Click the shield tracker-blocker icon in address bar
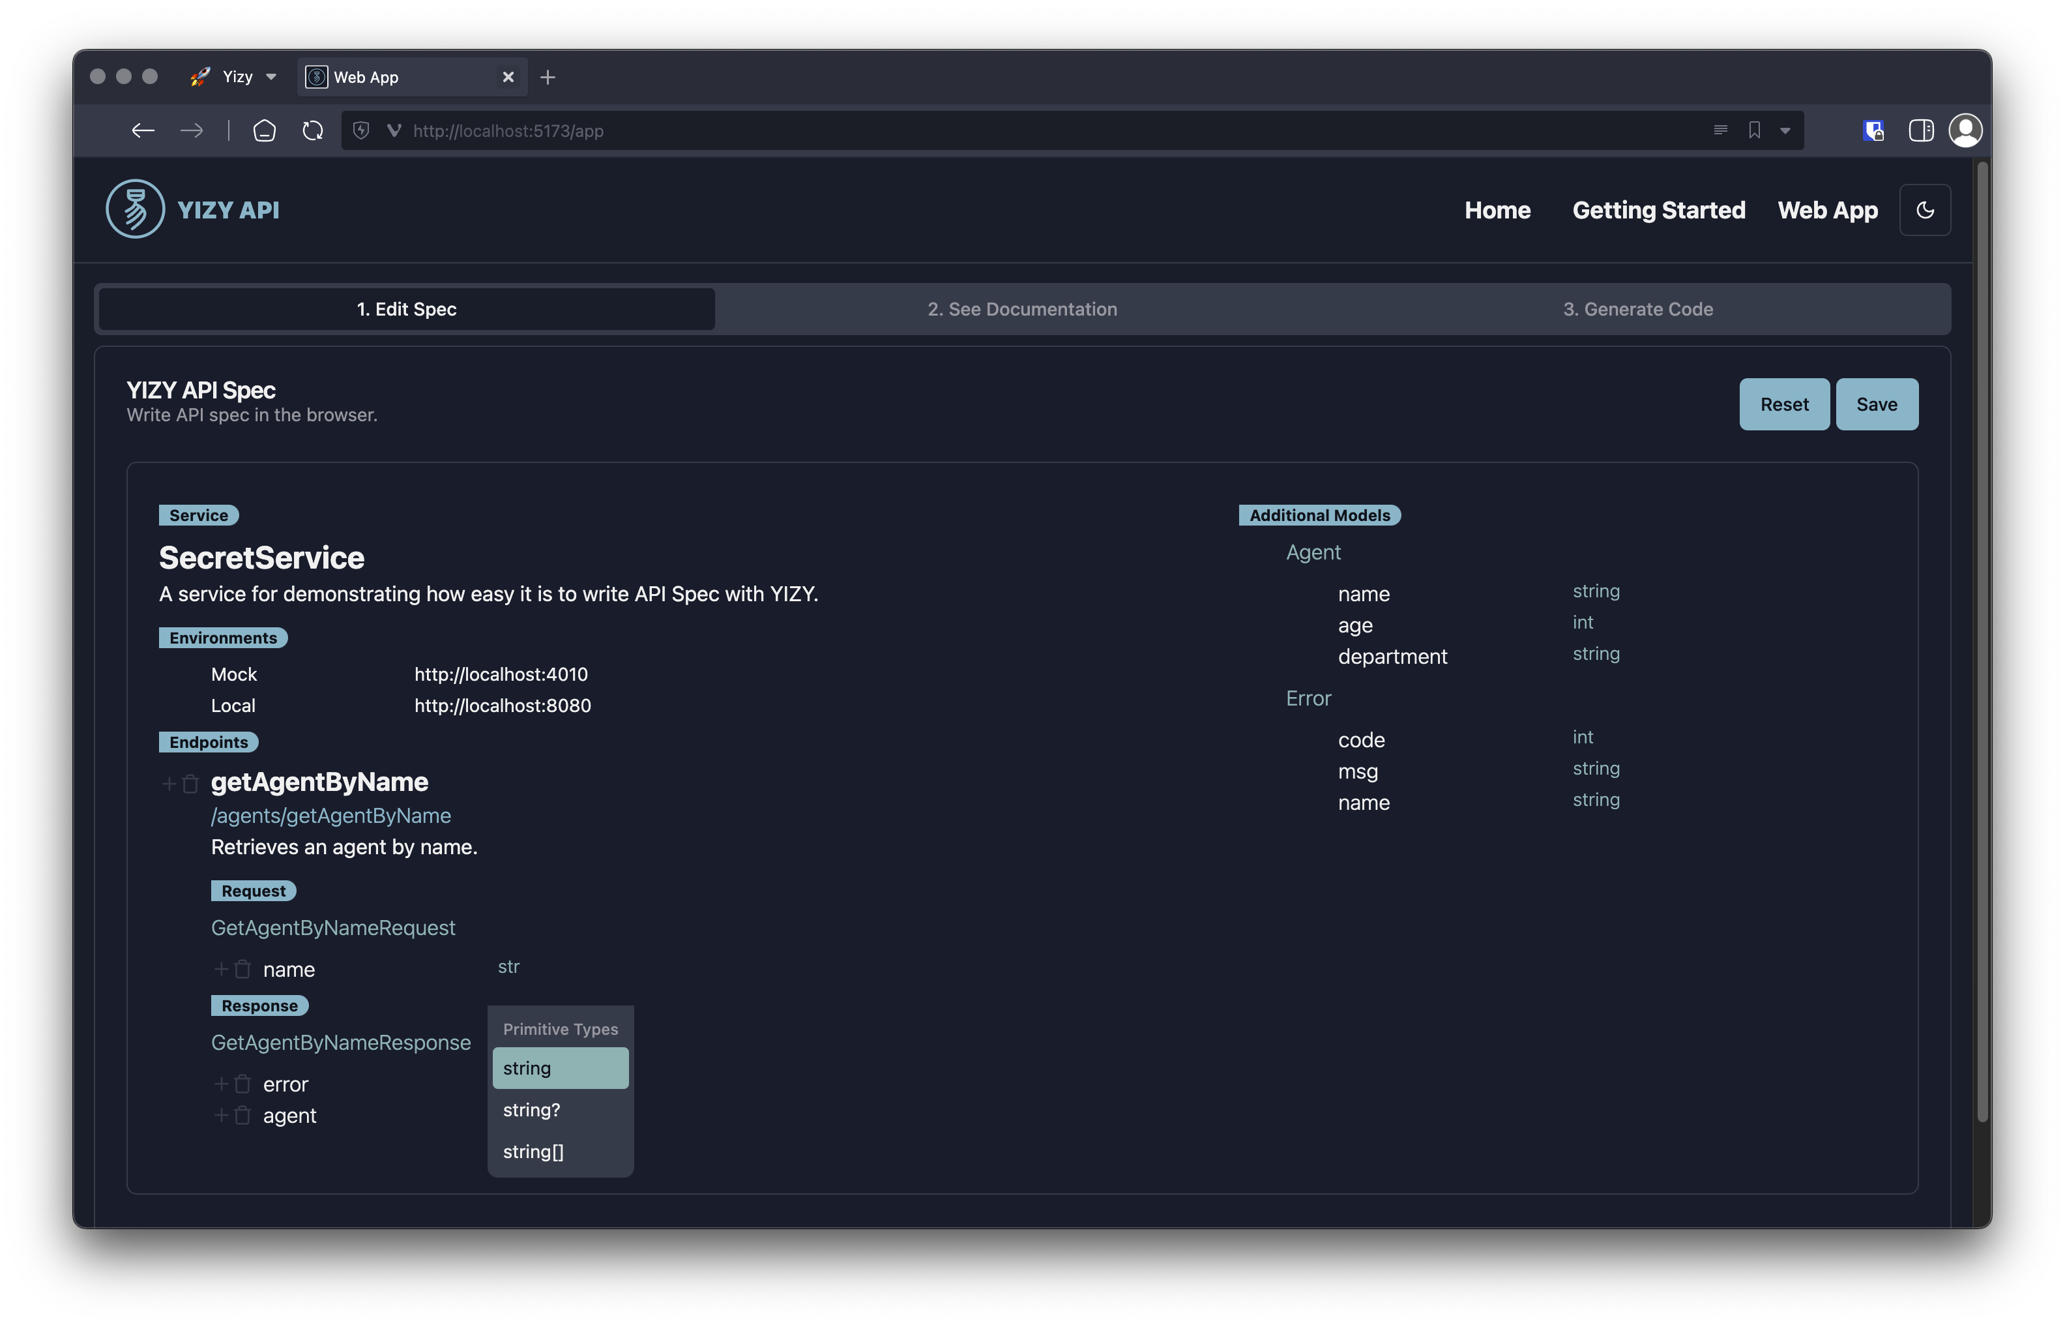Screen dimensions: 2065x1325 pos(361,131)
